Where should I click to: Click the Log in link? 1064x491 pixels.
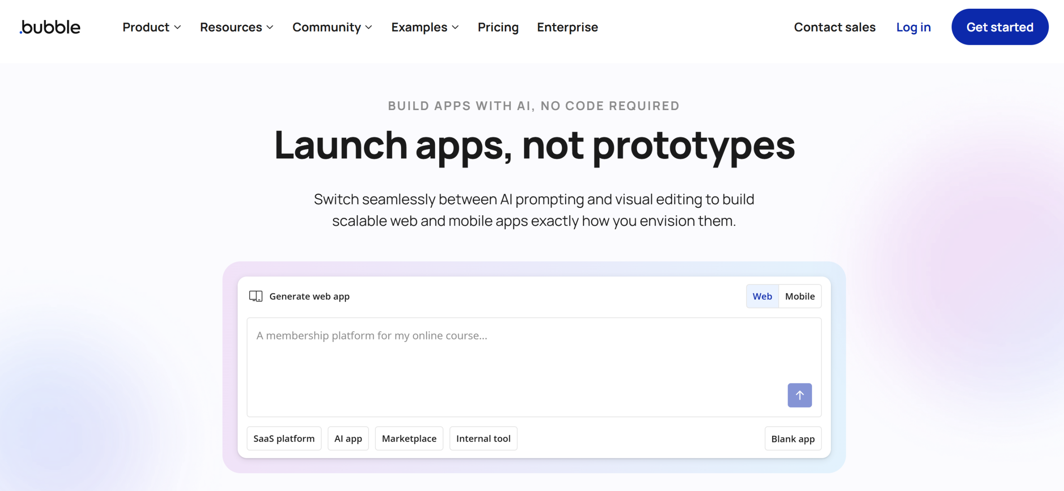913,27
